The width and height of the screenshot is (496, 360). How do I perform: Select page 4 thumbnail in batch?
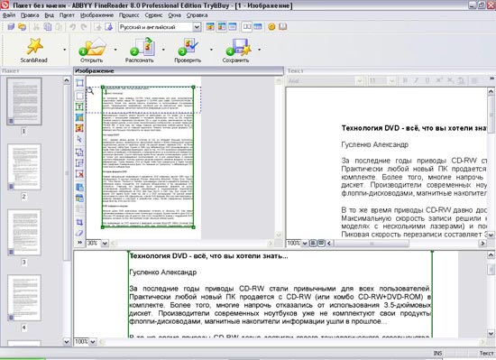click(24, 298)
